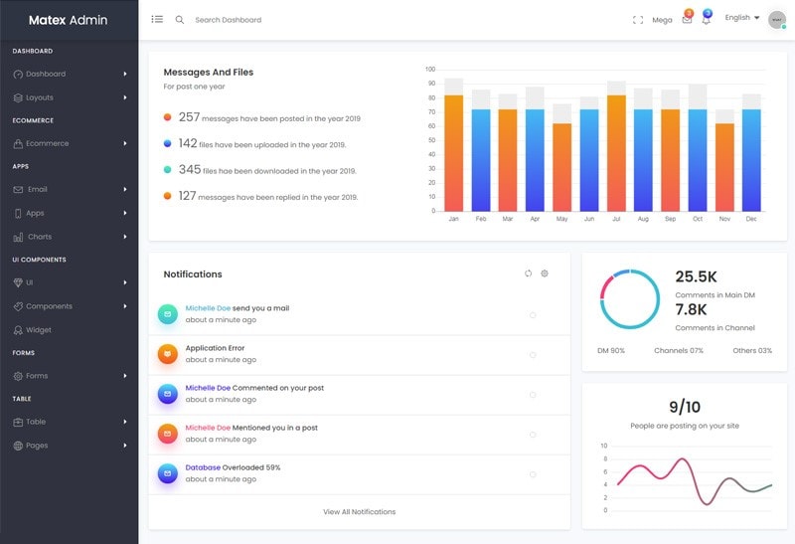Select the Database Overloaded notification radio
795x544 pixels.
click(x=533, y=474)
